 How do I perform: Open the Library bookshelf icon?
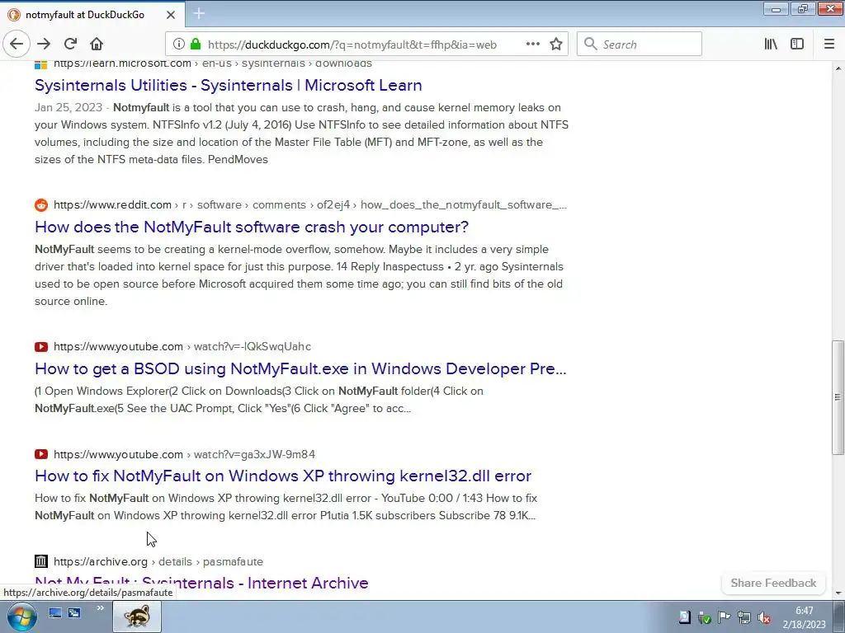click(771, 45)
